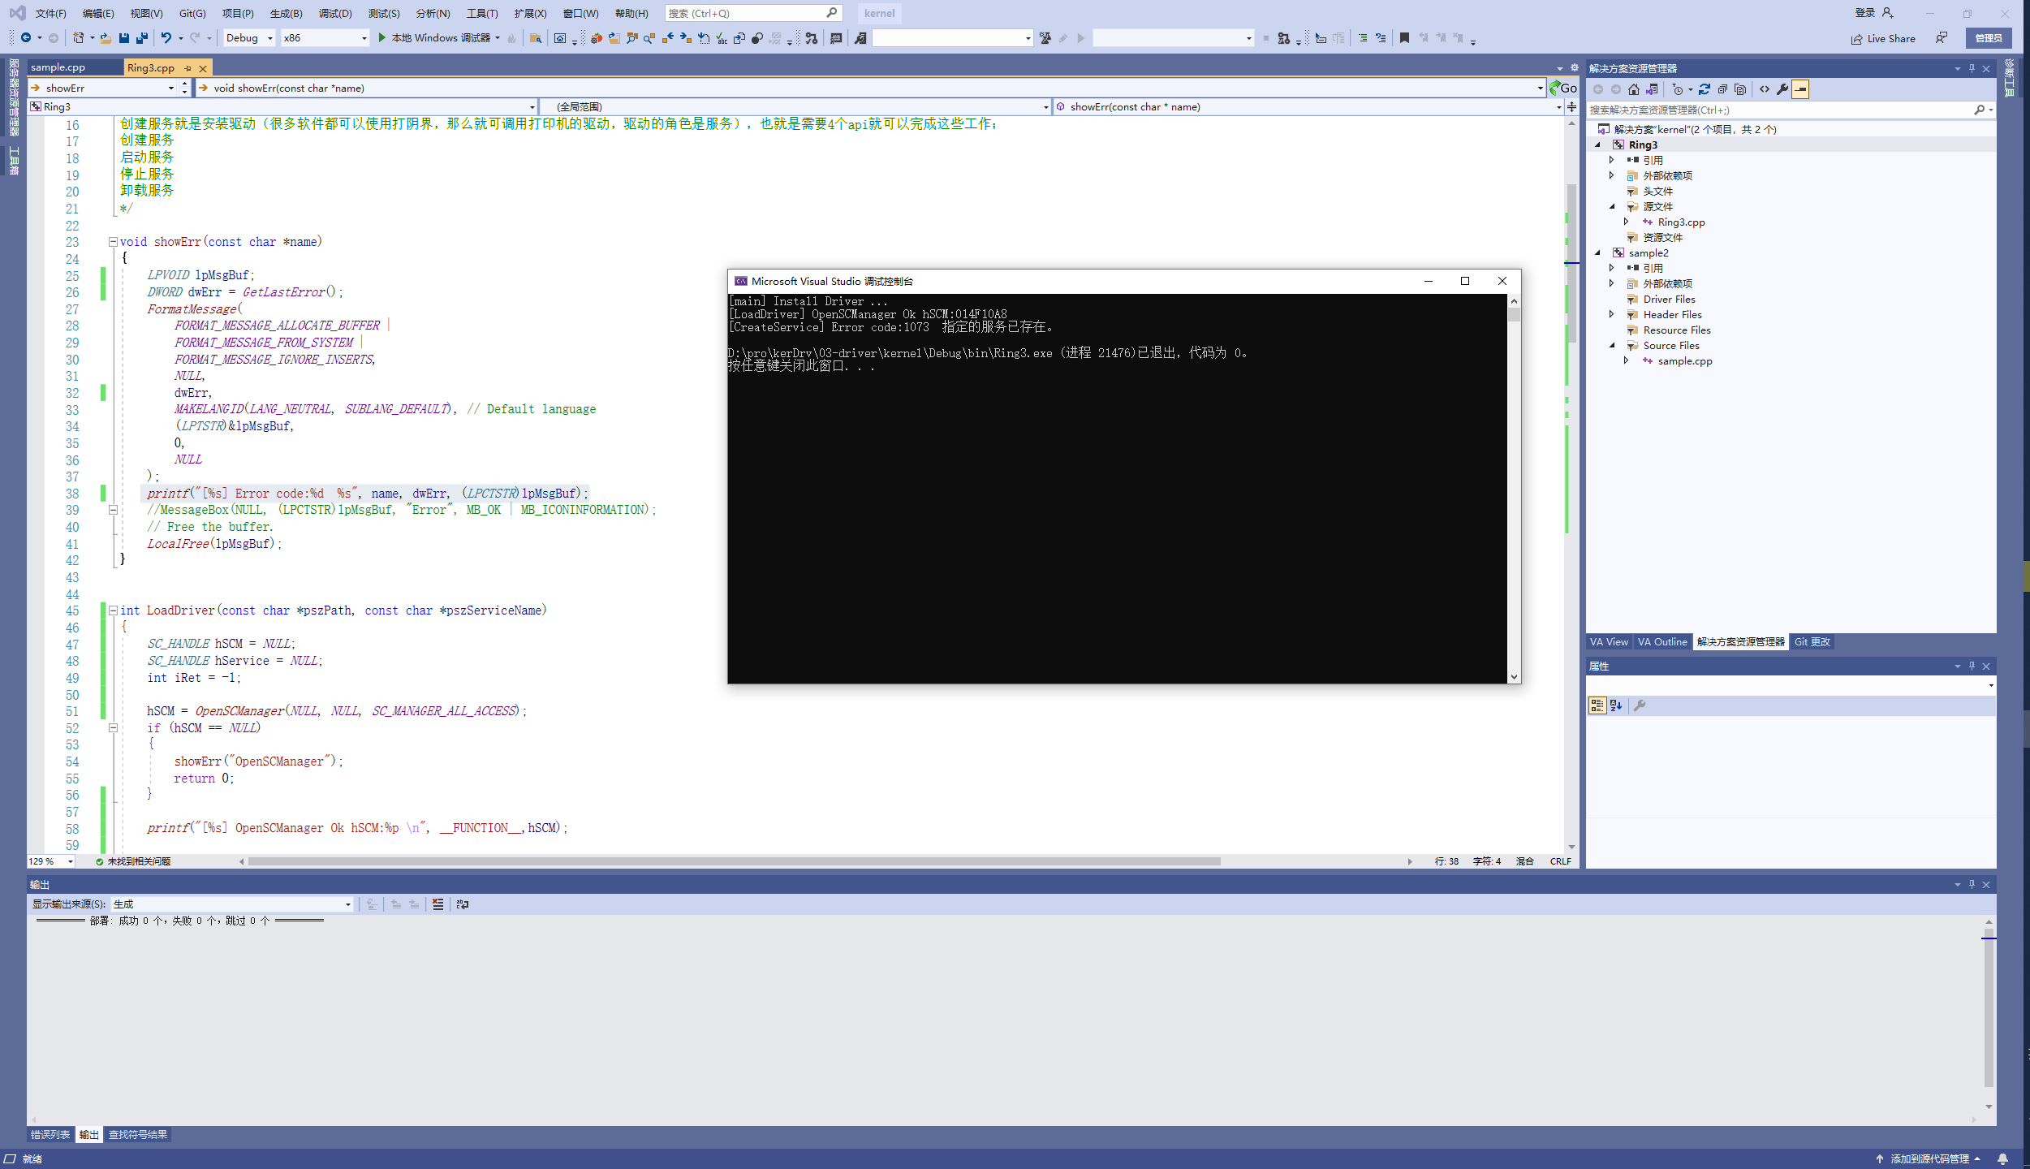Image resolution: width=2030 pixels, height=1169 pixels.
Task: Click the Undo arrow icon
Action: click(x=166, y=38)
